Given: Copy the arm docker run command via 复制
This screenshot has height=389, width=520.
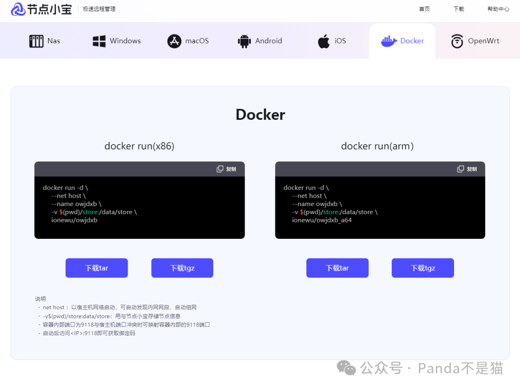Looking at the screenshot, I should 467,169.
